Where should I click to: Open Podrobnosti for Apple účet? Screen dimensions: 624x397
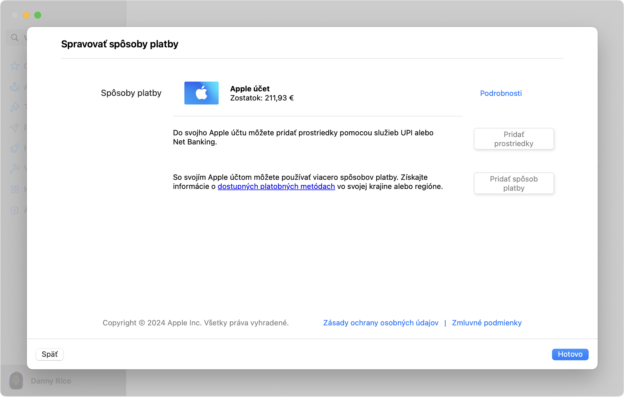(501, 93)
